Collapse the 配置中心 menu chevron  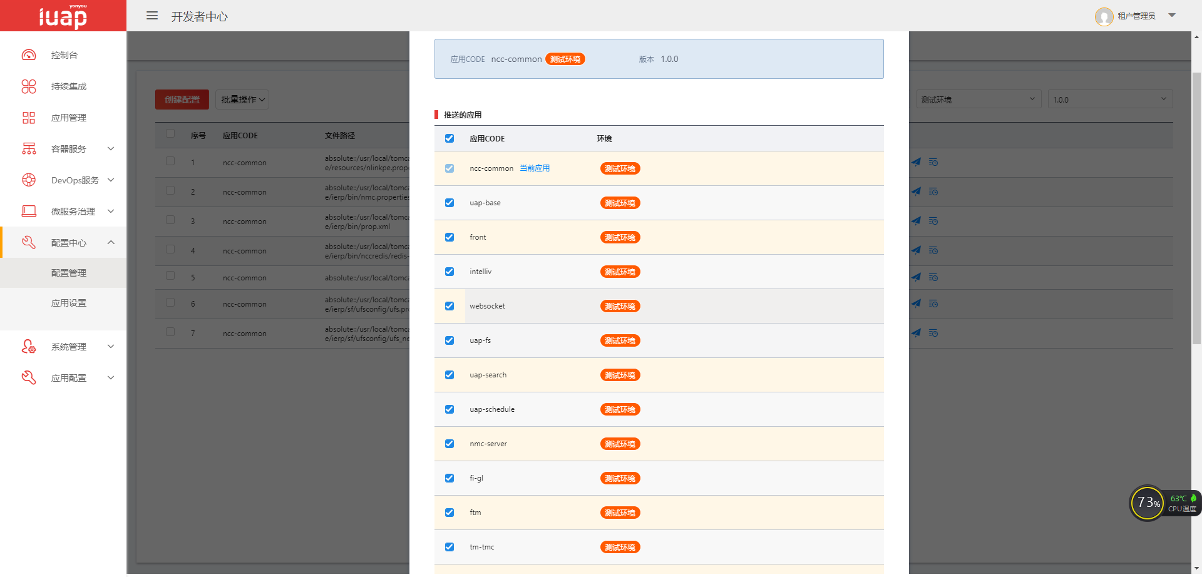point(111,243)
